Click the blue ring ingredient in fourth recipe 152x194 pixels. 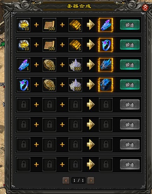(x=23, y=85)
